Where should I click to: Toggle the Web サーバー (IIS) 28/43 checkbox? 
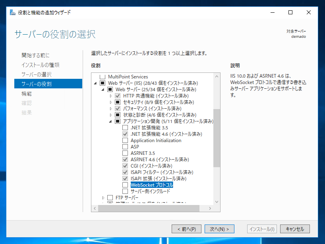[103, 83]
